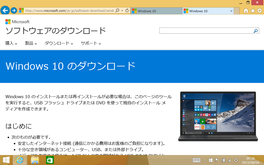
Task: Open the IE Home icon
Action: coord(246,11)
